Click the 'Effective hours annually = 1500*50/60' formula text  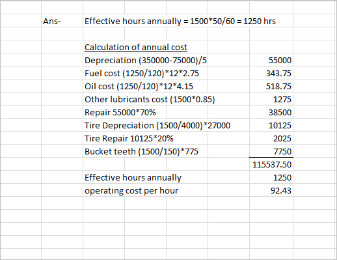pyautogui.click(x=160, y=21)
